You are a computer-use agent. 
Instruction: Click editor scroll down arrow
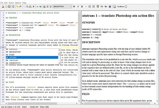point(79,101)
